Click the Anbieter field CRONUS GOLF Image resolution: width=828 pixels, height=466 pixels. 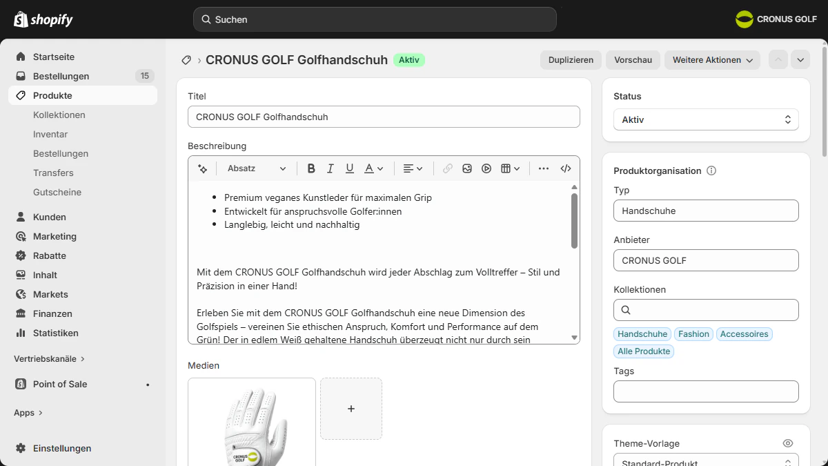(x=706, y=260)
